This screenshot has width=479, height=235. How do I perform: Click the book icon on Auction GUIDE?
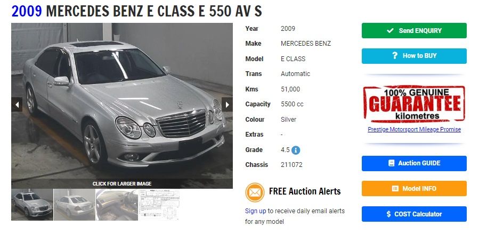pyautogui.click(x=391, y=163)
